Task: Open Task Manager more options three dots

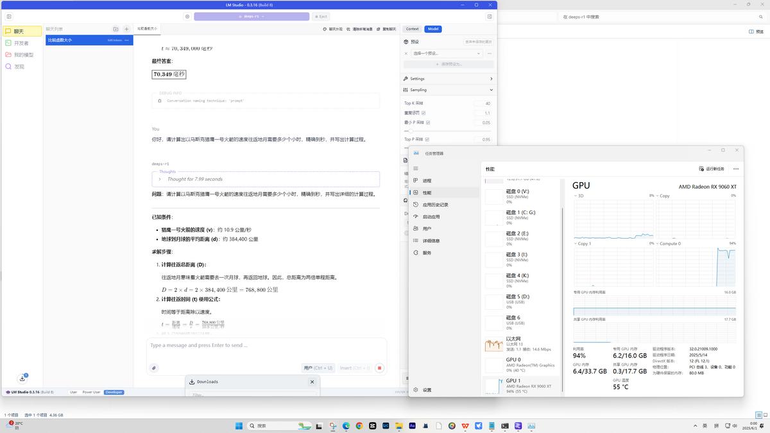Action: 735,169
